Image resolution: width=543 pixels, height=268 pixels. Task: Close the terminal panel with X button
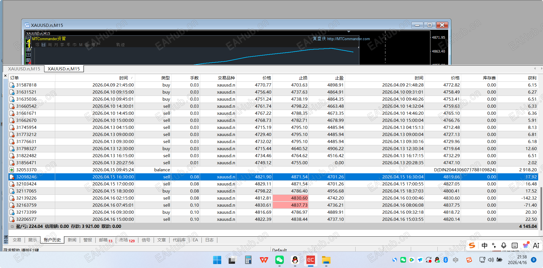(5, 76)
